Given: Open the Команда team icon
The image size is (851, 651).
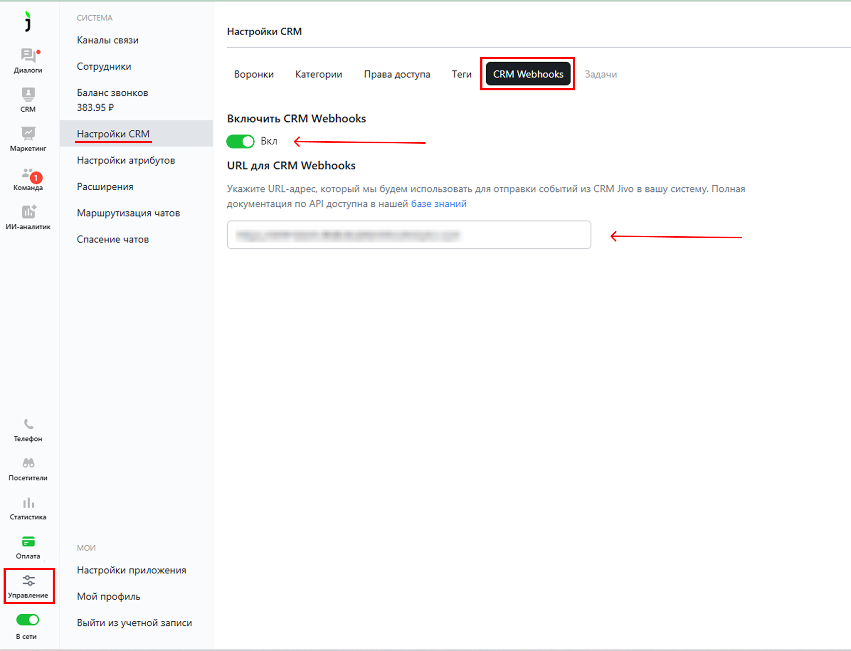Looking at the screenshot, I should (x=28, y=174).
